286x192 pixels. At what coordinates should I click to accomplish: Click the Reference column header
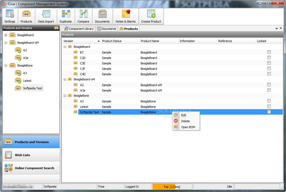pyautogui.click(x=236, y=41)
